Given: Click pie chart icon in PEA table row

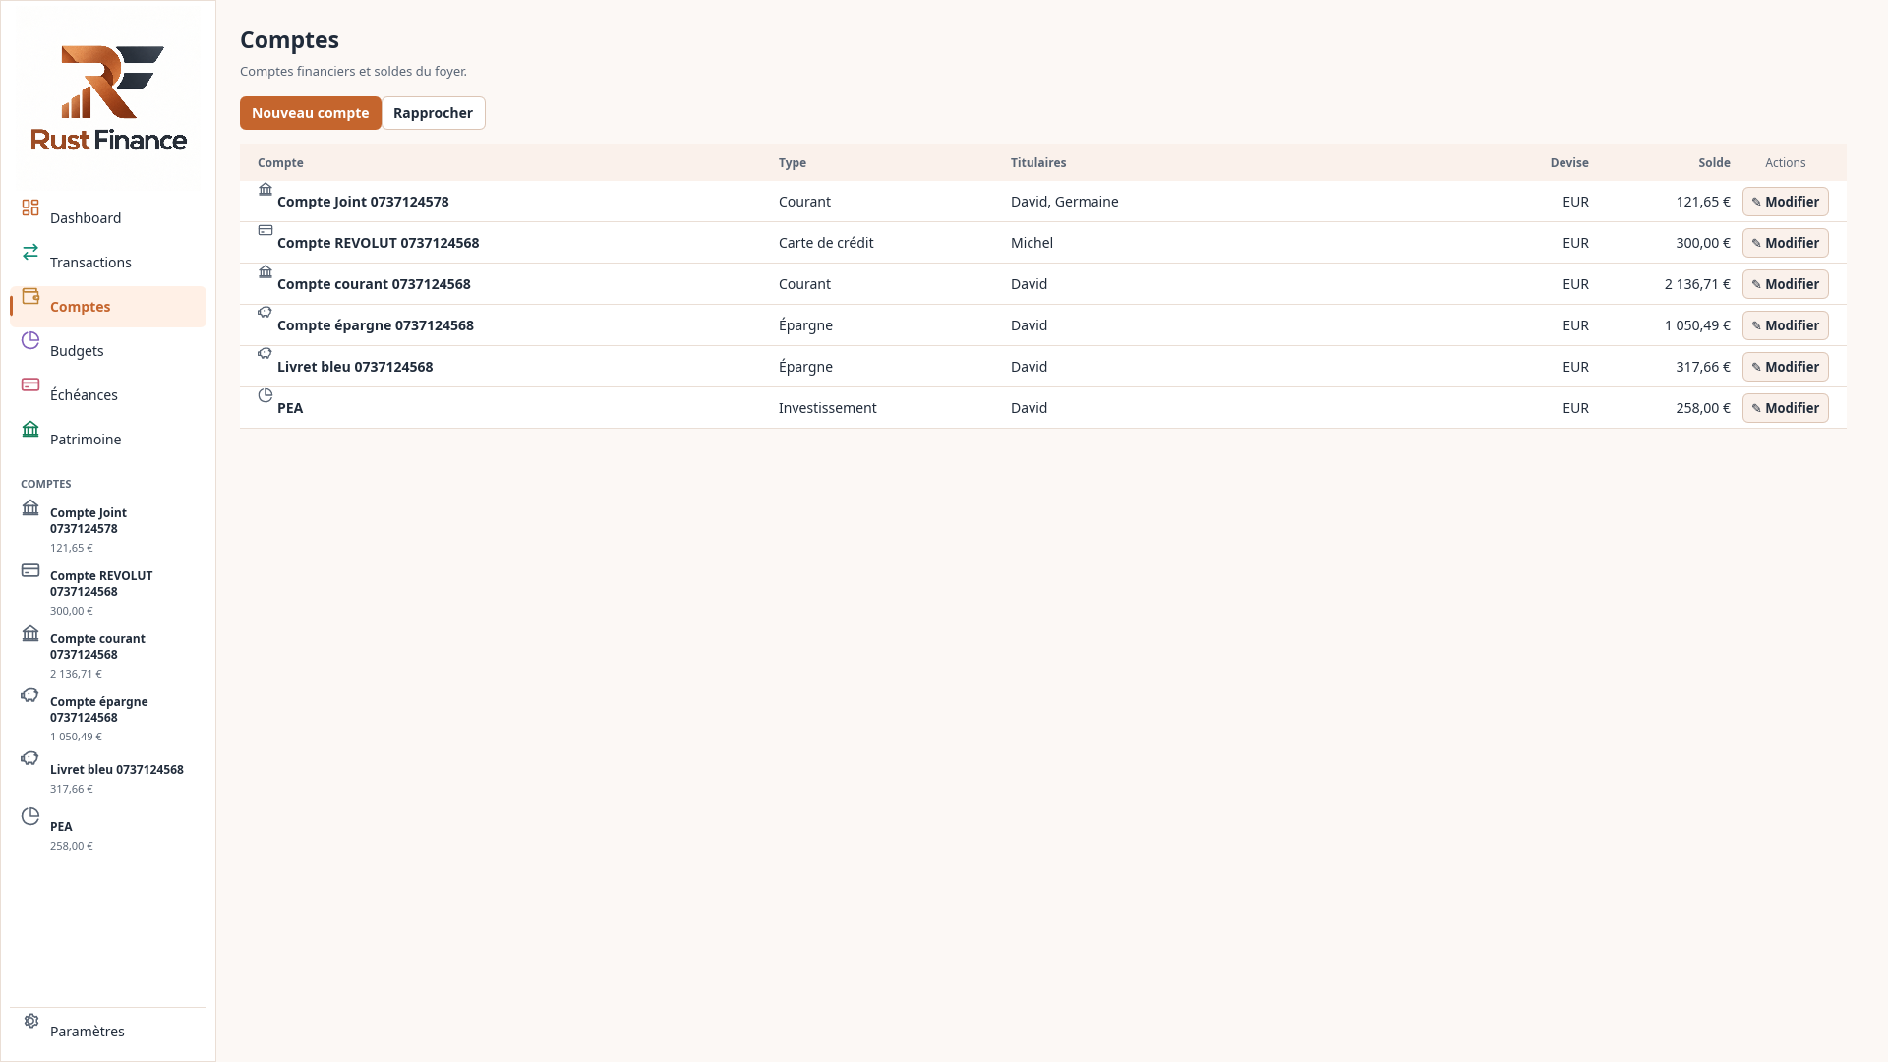Looking at the screenshot, I should click(265, 395).
